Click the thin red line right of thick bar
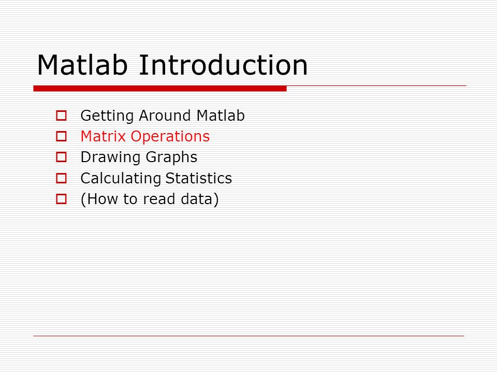Viewport: 497px width, 373px height. 376,85
